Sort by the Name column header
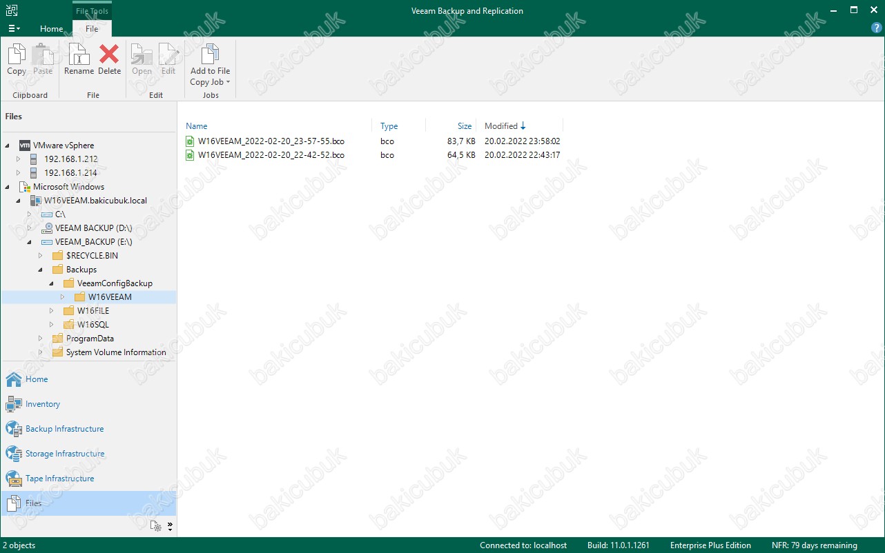The height and width of the screenshot is (553, 885). 197,126
